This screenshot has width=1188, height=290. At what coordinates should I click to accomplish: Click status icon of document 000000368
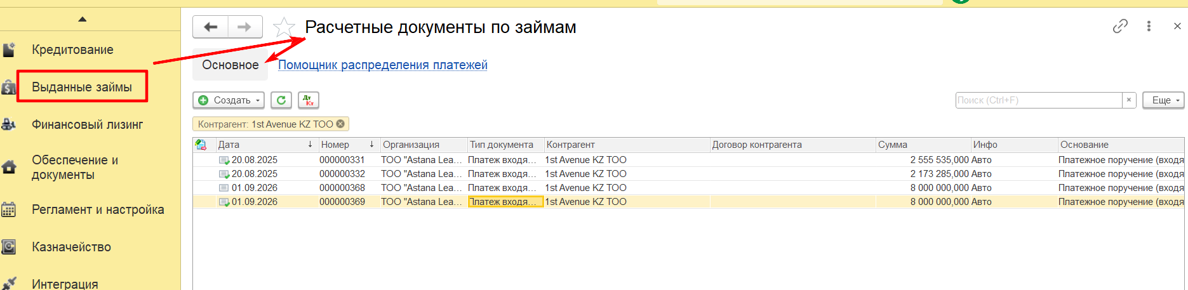pyautogui.click(x=224, y=188)
